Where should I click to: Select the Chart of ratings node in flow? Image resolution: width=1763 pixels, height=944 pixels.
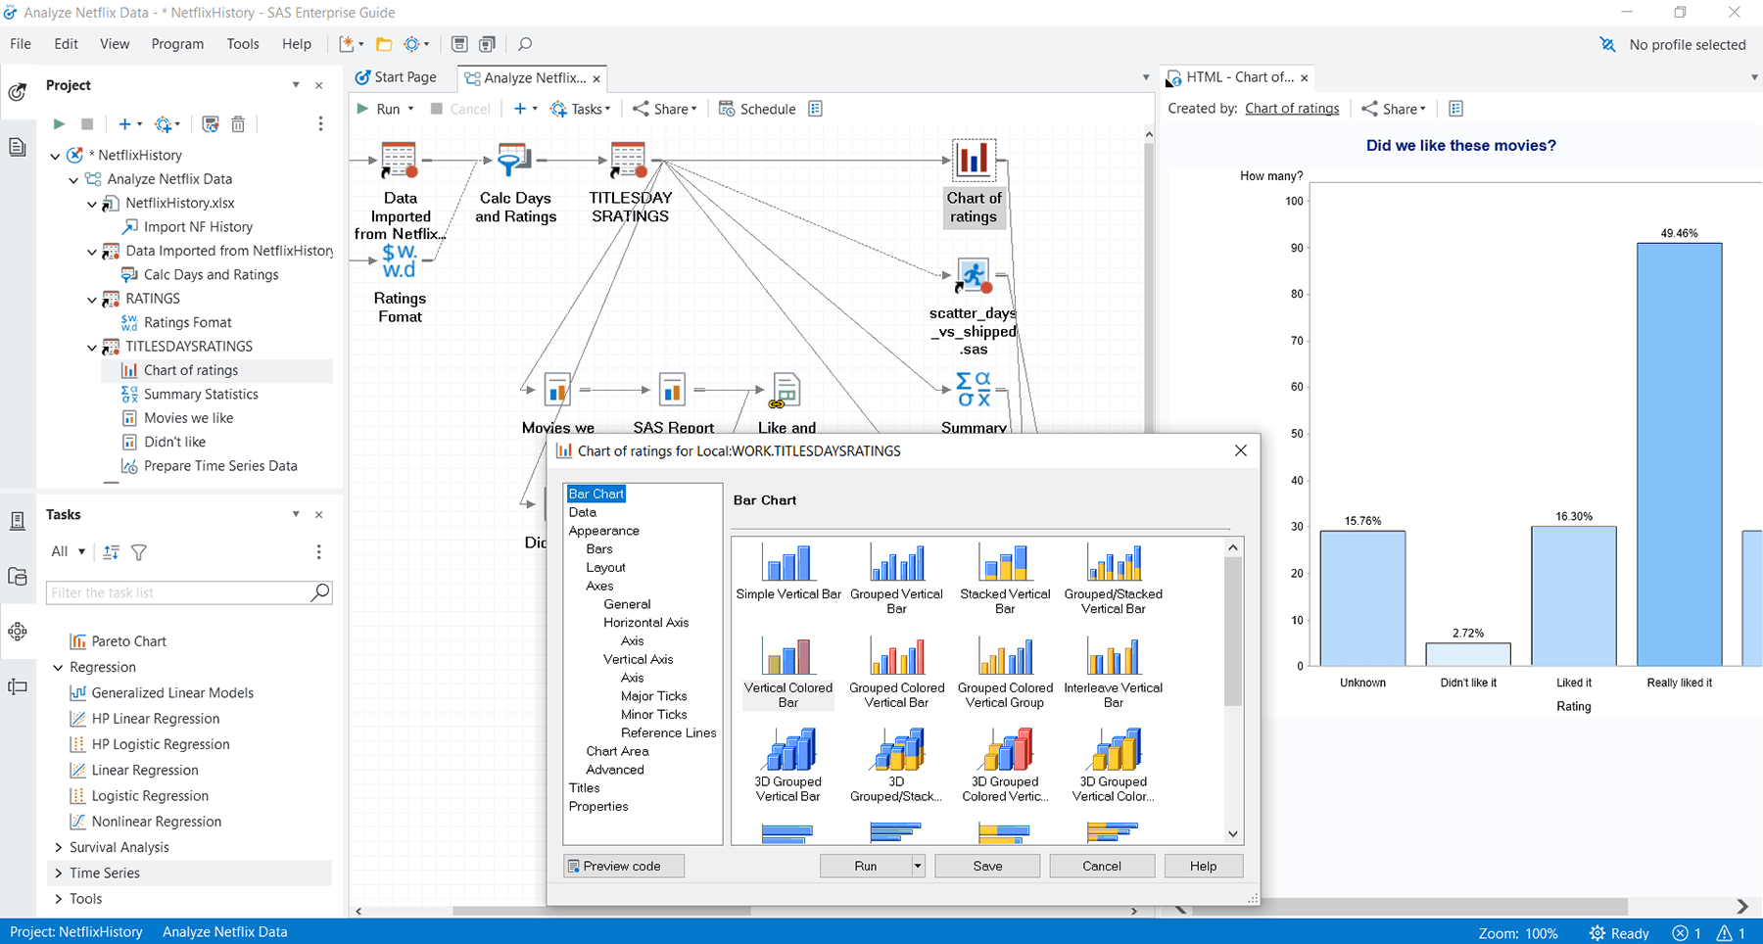coord(973,160)
